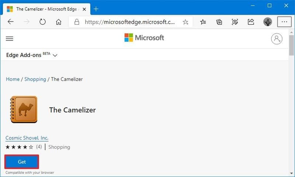
Task: Click the scrollbar down arrow
Action: click(x=291, y=173)
